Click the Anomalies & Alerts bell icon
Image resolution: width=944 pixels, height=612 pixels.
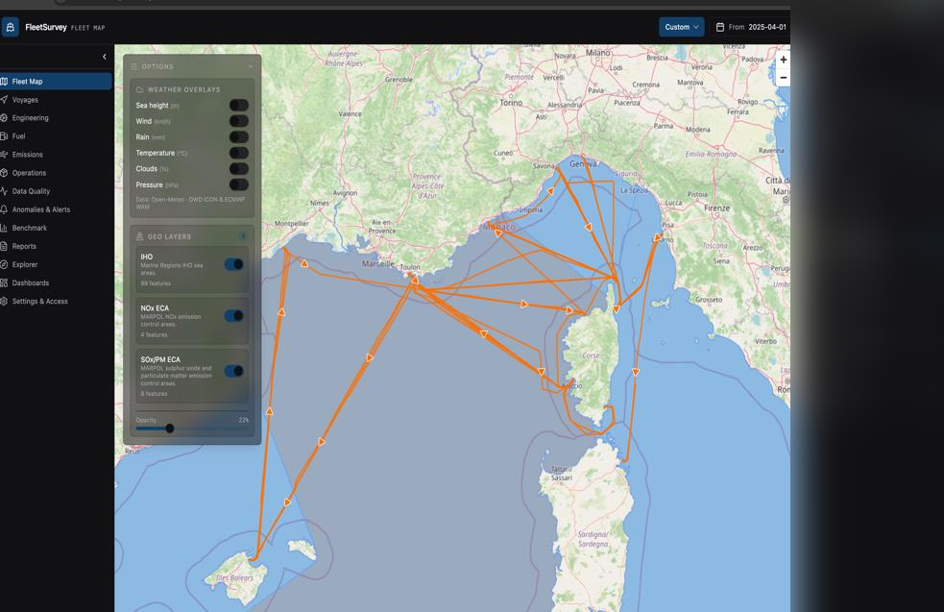(x=4, y=209)
